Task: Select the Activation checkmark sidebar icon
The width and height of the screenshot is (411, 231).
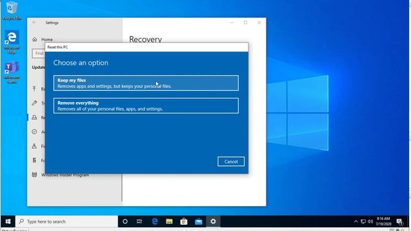Action: click(34, 132)
